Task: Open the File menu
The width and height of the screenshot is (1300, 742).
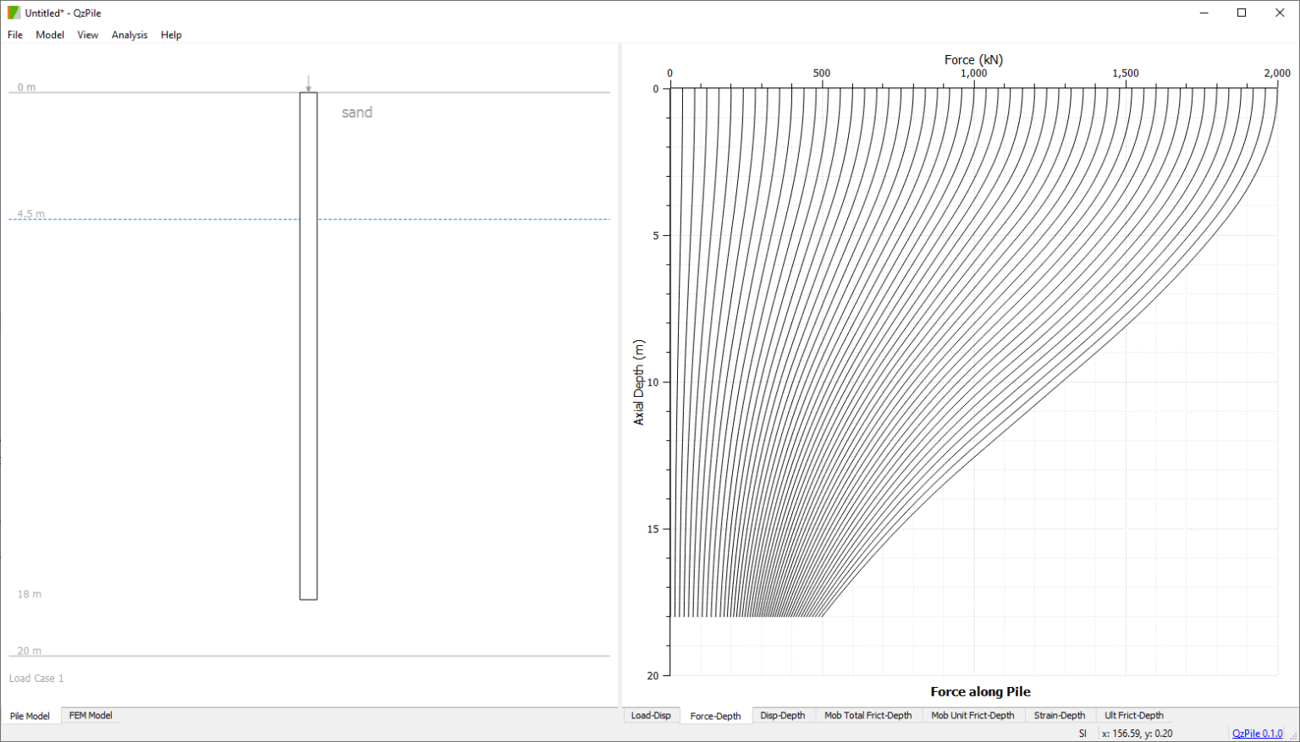Action: tap(15, 35)
